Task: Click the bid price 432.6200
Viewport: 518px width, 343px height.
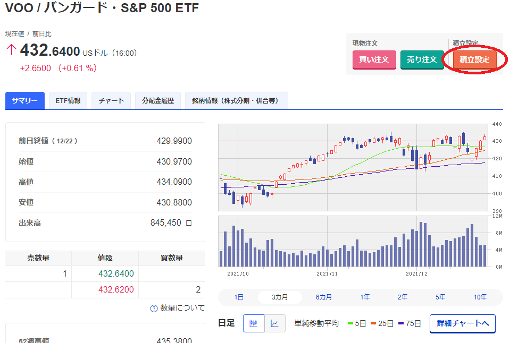Action: tap(116, 289)
